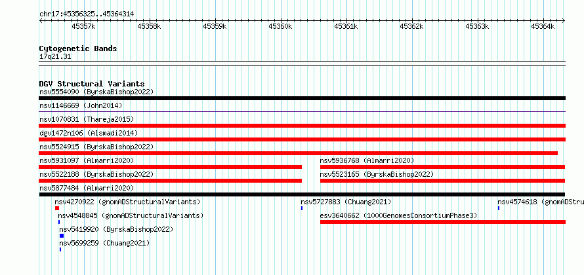Click the nsv5524915 red variant bar

click(x=299, y=153)
